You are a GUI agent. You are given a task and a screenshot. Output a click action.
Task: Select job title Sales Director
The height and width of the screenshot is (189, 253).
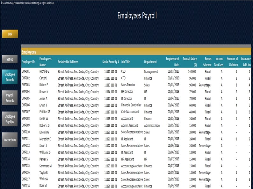128,85
